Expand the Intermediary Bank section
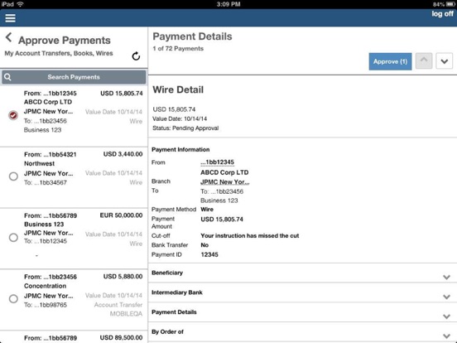This screenshot has width=457, height=343. pyautogui.click(x=302, y=292)
